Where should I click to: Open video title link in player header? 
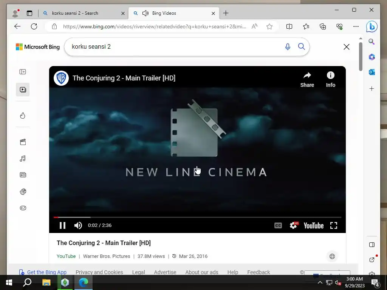(x=124, y=78)
